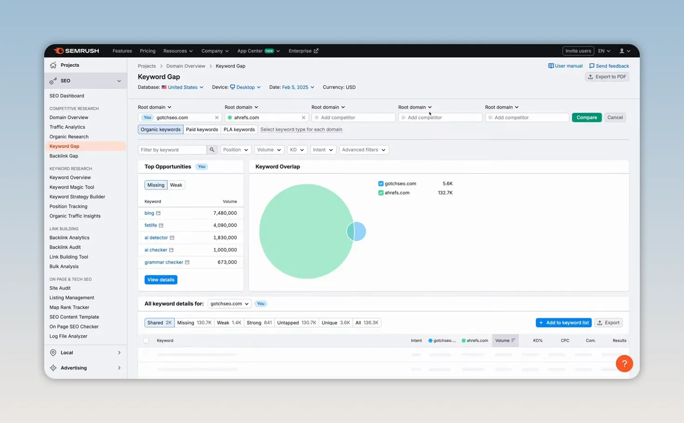Open Site Audit in the sidebar
Screen dimensions: 684x423
[x=60, y=288]
